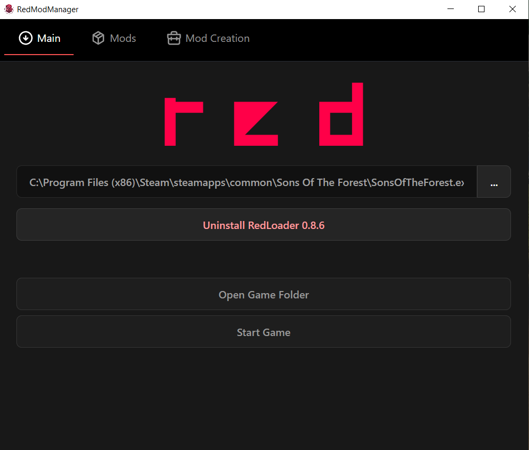
Task: Minimize the RedModManager window
Action: point(451,9)
